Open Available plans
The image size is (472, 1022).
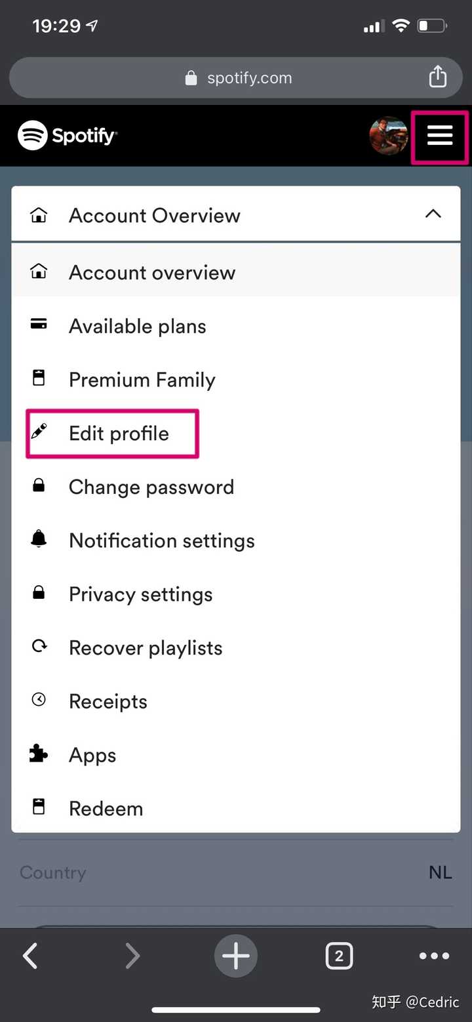click(137, 326)
